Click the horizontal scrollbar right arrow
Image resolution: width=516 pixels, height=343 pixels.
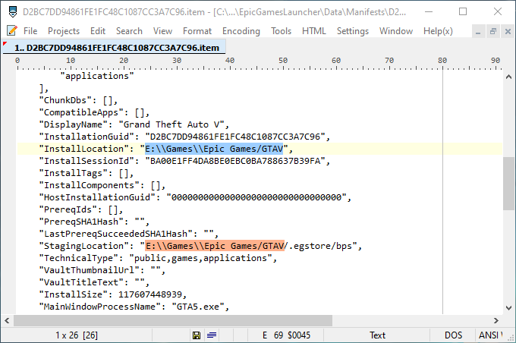pos(496,321)
